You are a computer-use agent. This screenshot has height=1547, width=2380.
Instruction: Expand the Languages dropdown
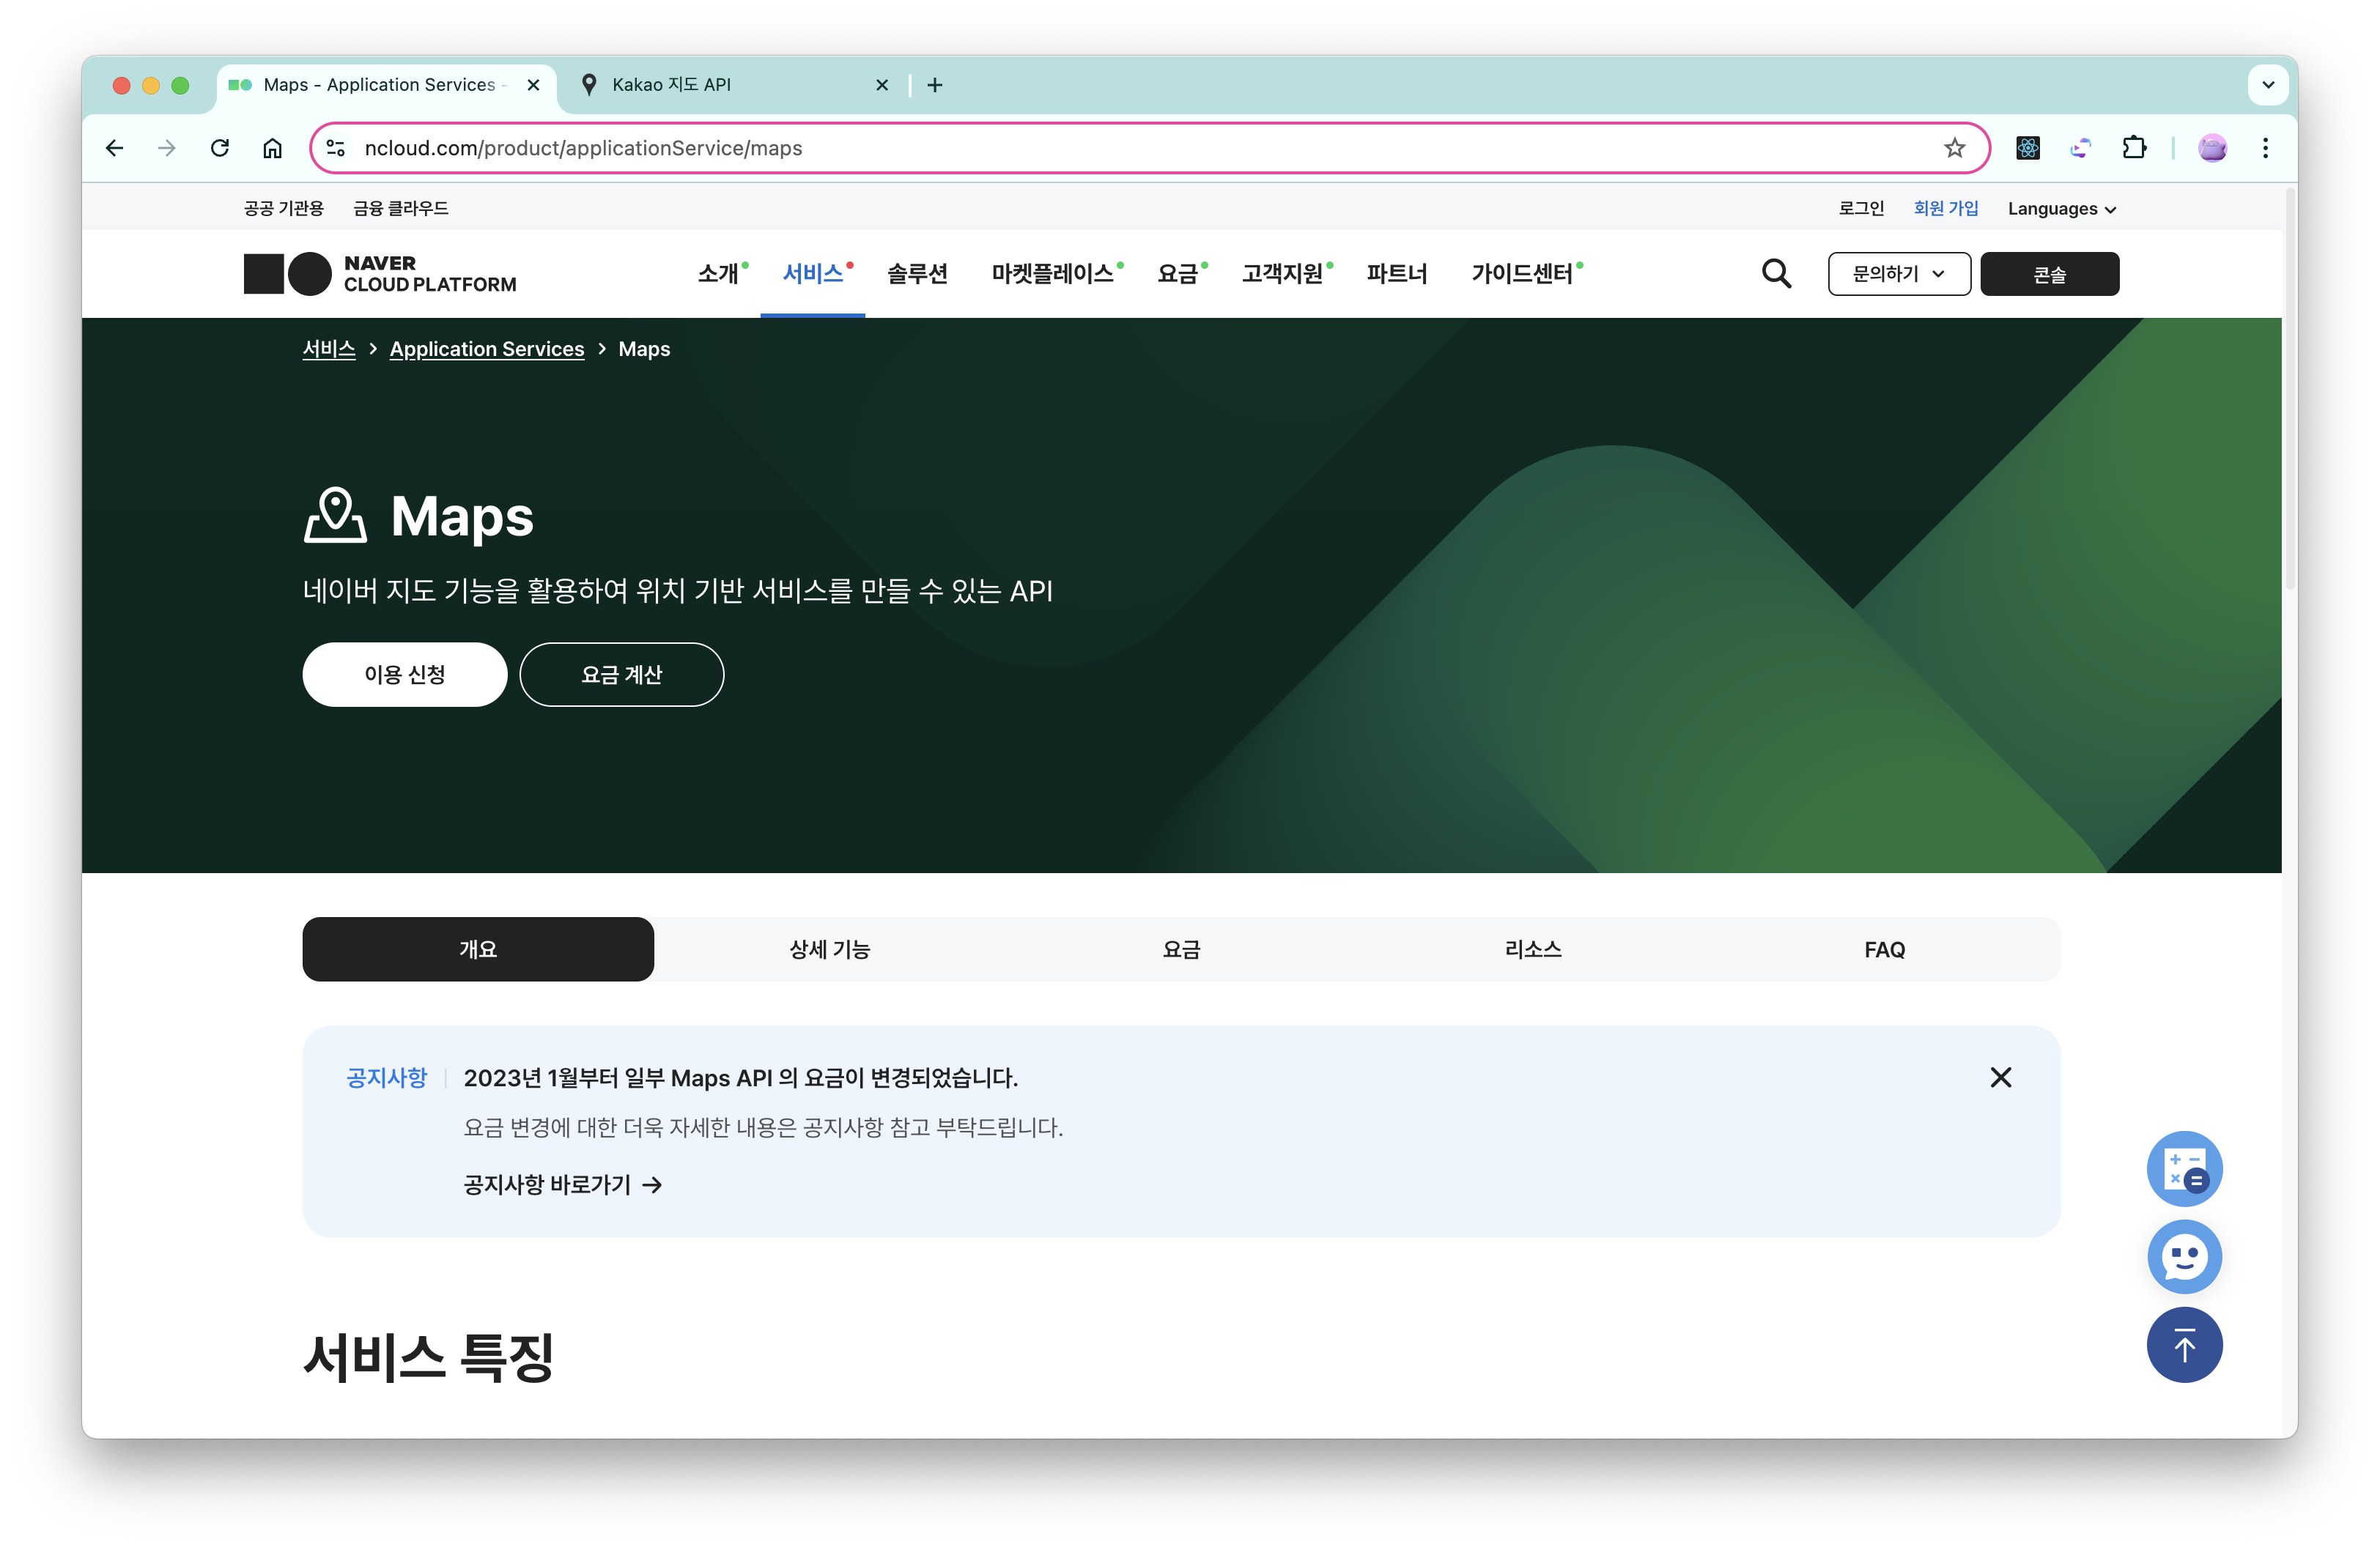point(2061,209)
